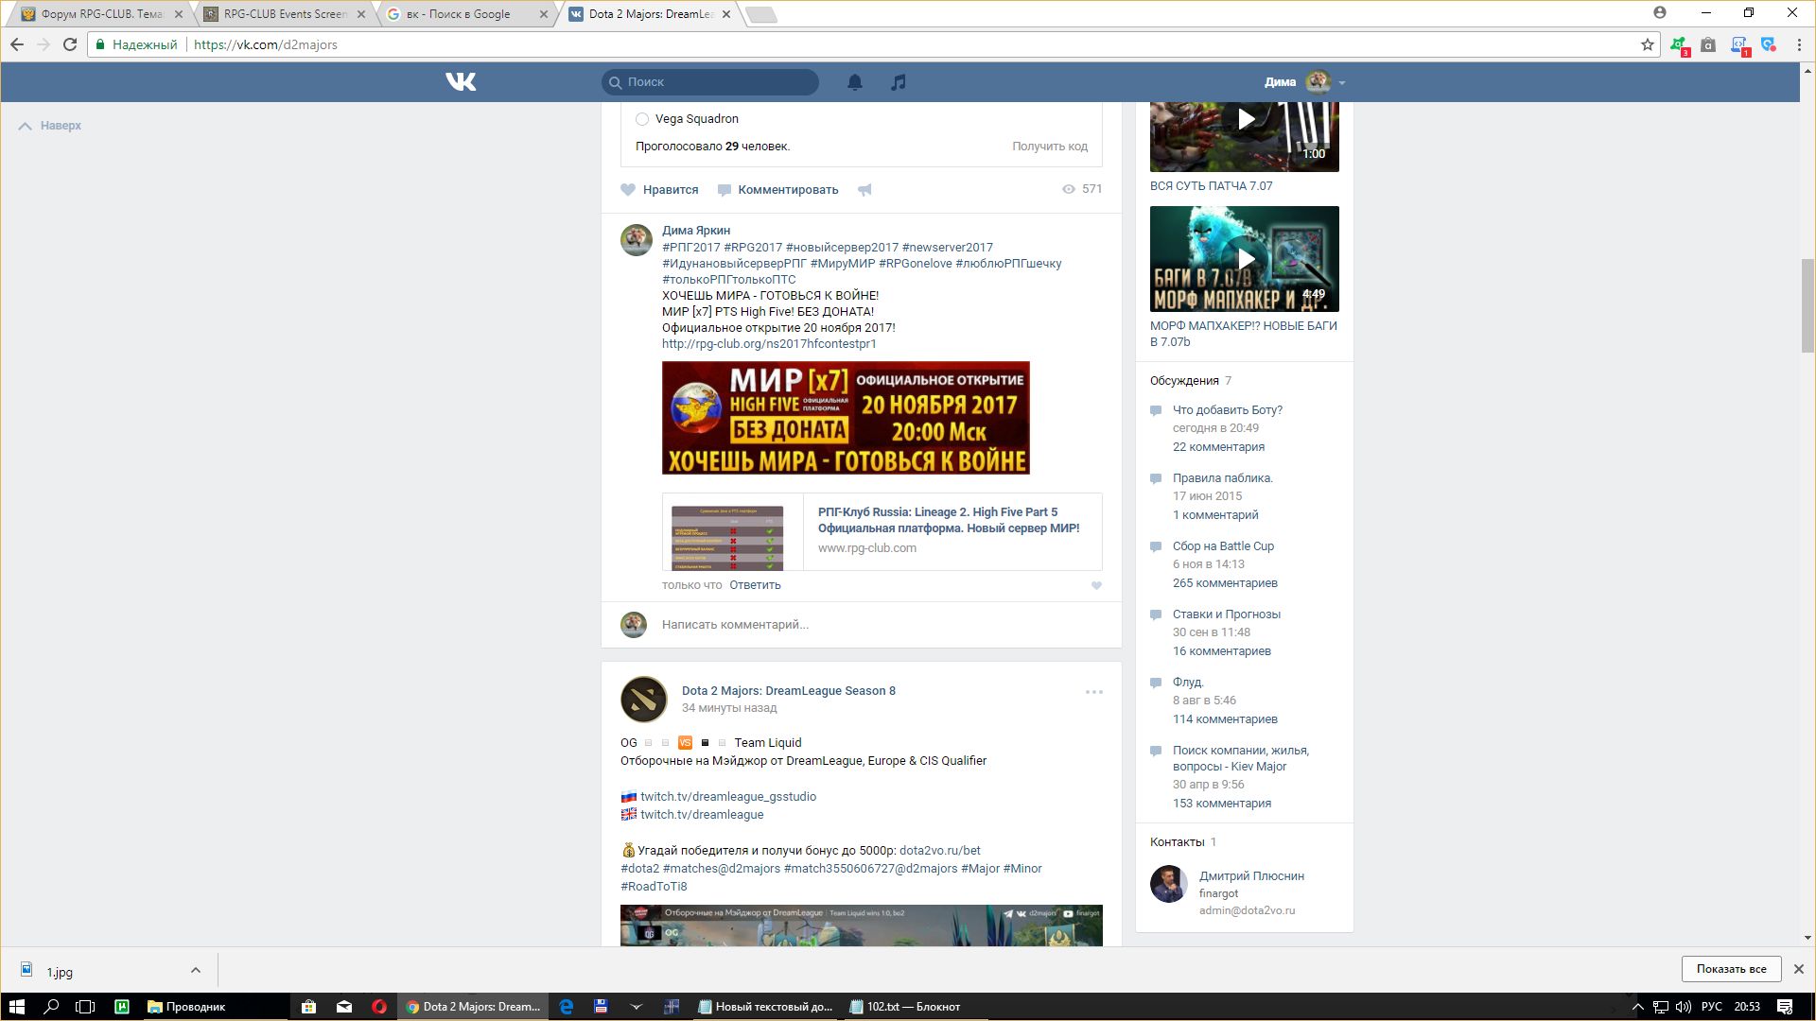Share the poll post via megaphone icon
This screenshot has width=1816, height=1021.
point(864,190)
